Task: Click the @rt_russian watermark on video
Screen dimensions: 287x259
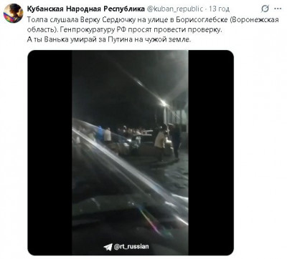Action: coord(131,247)
